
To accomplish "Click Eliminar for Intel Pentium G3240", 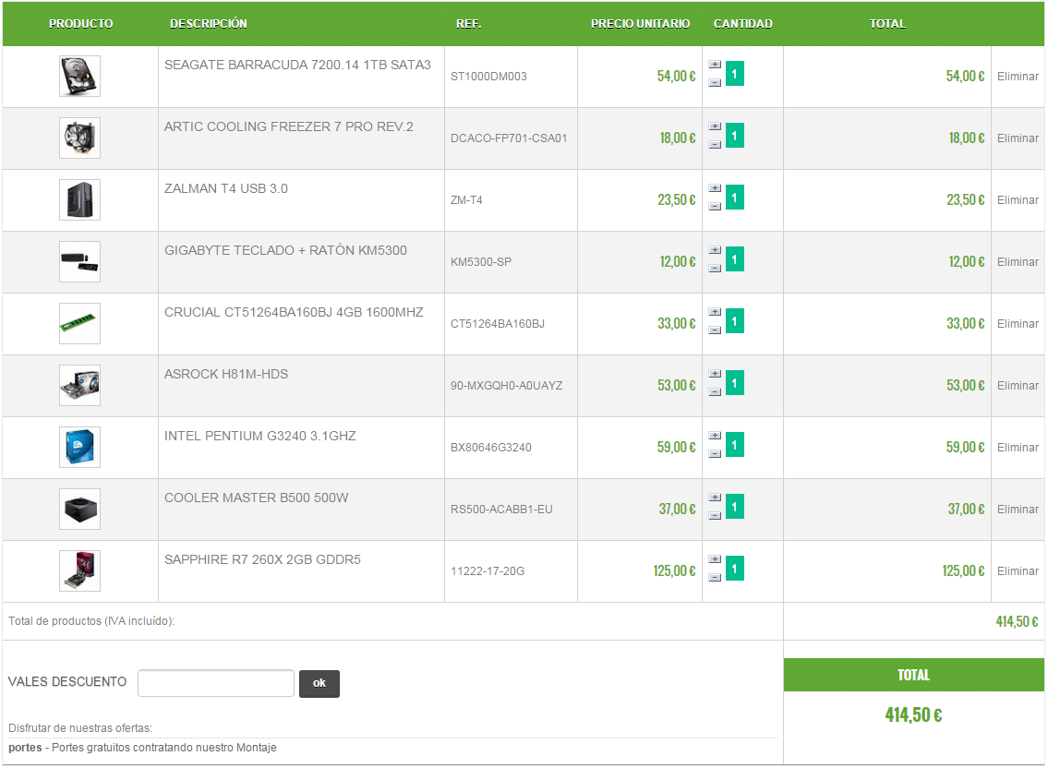I will 1018,447.
